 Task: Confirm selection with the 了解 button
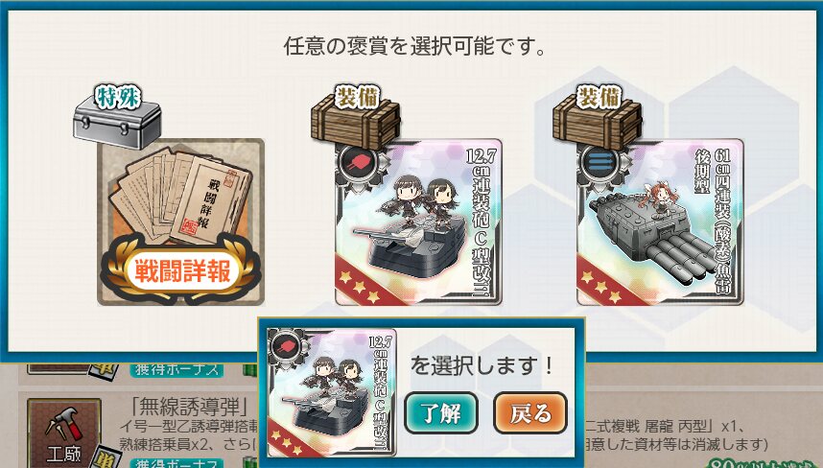[441, 413]
